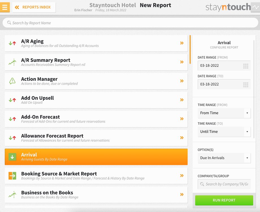Click the Business on the Books chart icon
This screenshot has height=212, width=260.
(12, 194)
